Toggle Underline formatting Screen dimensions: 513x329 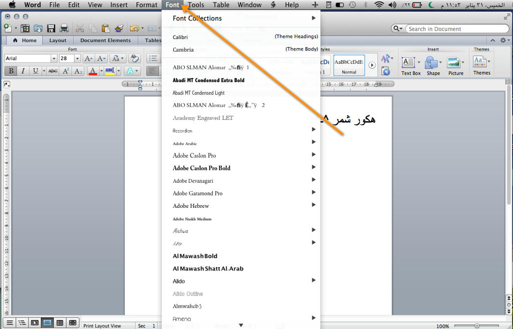[x=36, y=71]
